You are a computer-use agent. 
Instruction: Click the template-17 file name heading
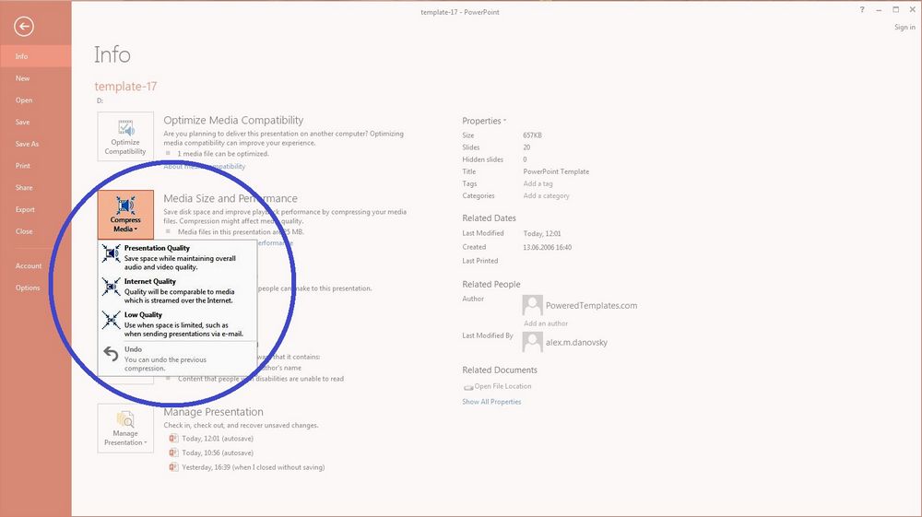pos(125,87)
